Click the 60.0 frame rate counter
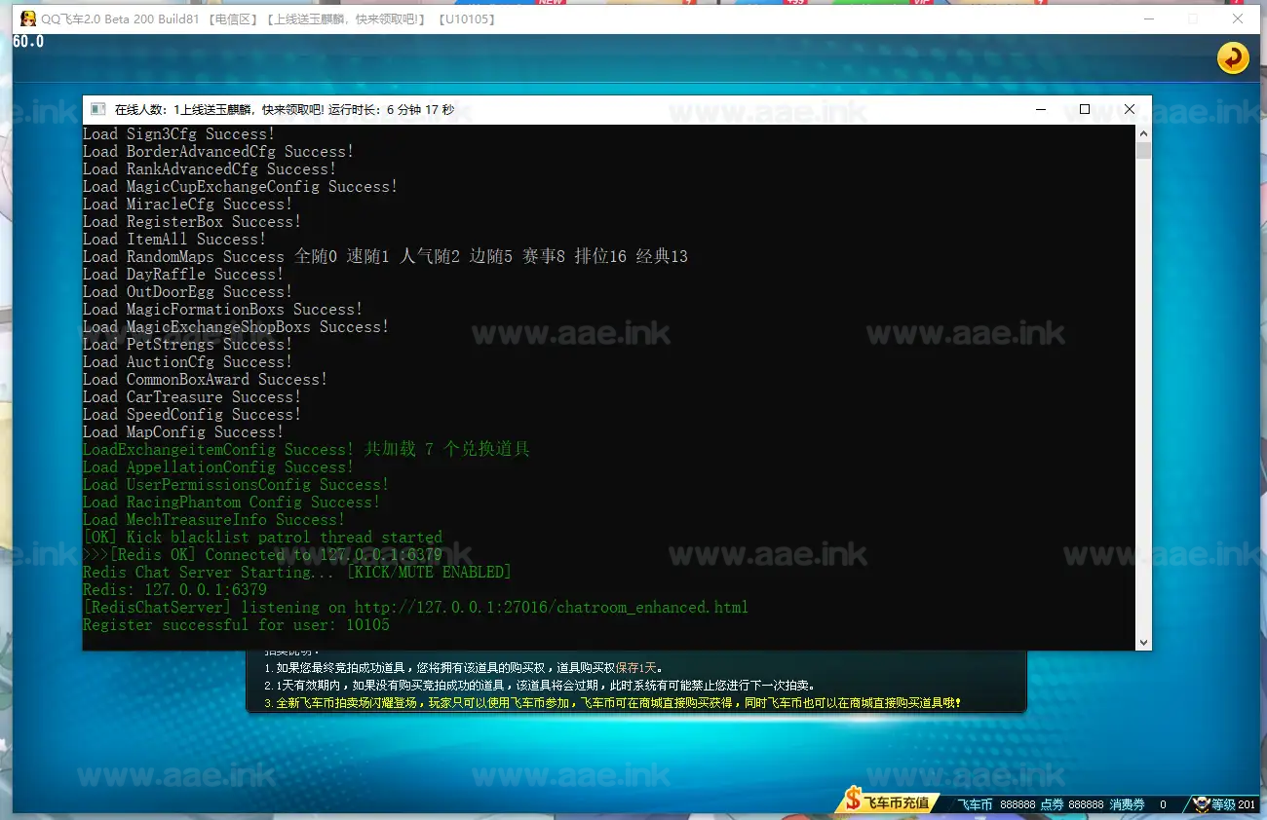This screenshot has height=820, width=1267. 28,42
